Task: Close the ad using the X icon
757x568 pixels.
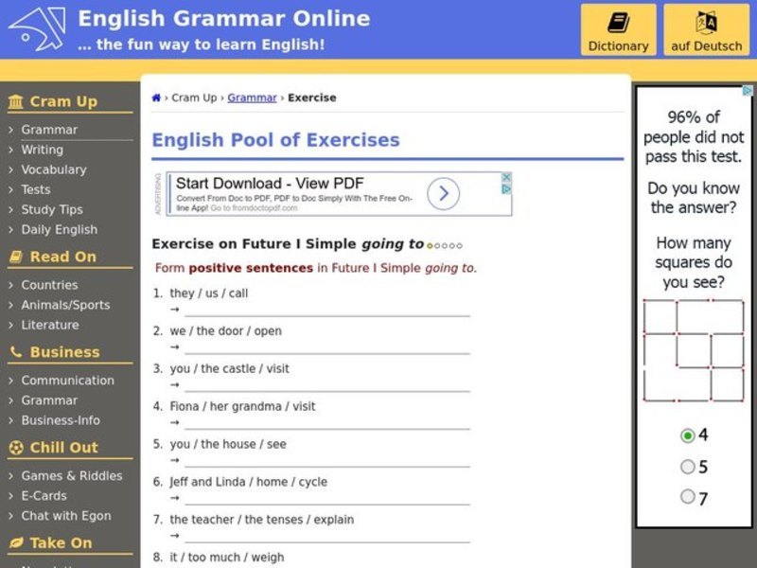Action: (x=506, y=177)
